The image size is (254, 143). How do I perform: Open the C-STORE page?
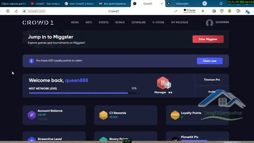click(158, 22)
